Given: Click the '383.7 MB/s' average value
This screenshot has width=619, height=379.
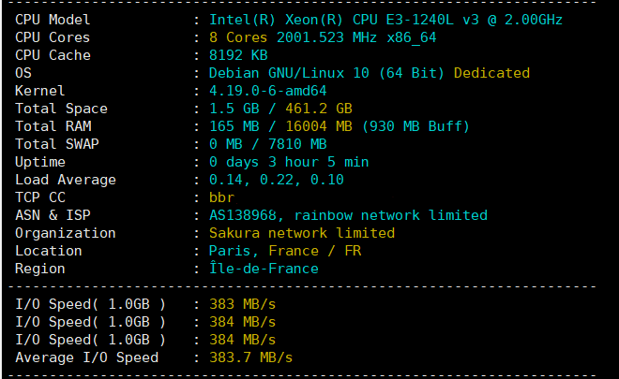Looking at the screenshot, I should [x=250, y=357].
